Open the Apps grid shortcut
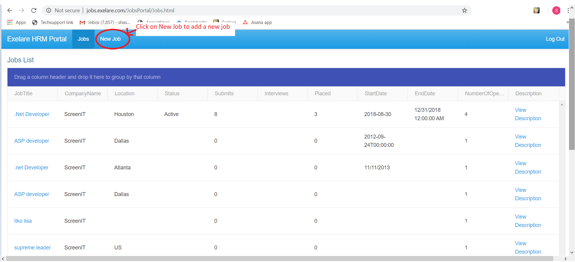This screenshot has width=575, height=262. coord(16,22)
